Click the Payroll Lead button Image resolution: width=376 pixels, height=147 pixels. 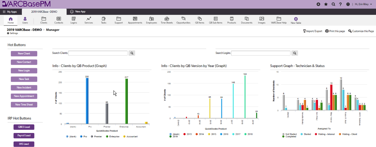24,135
